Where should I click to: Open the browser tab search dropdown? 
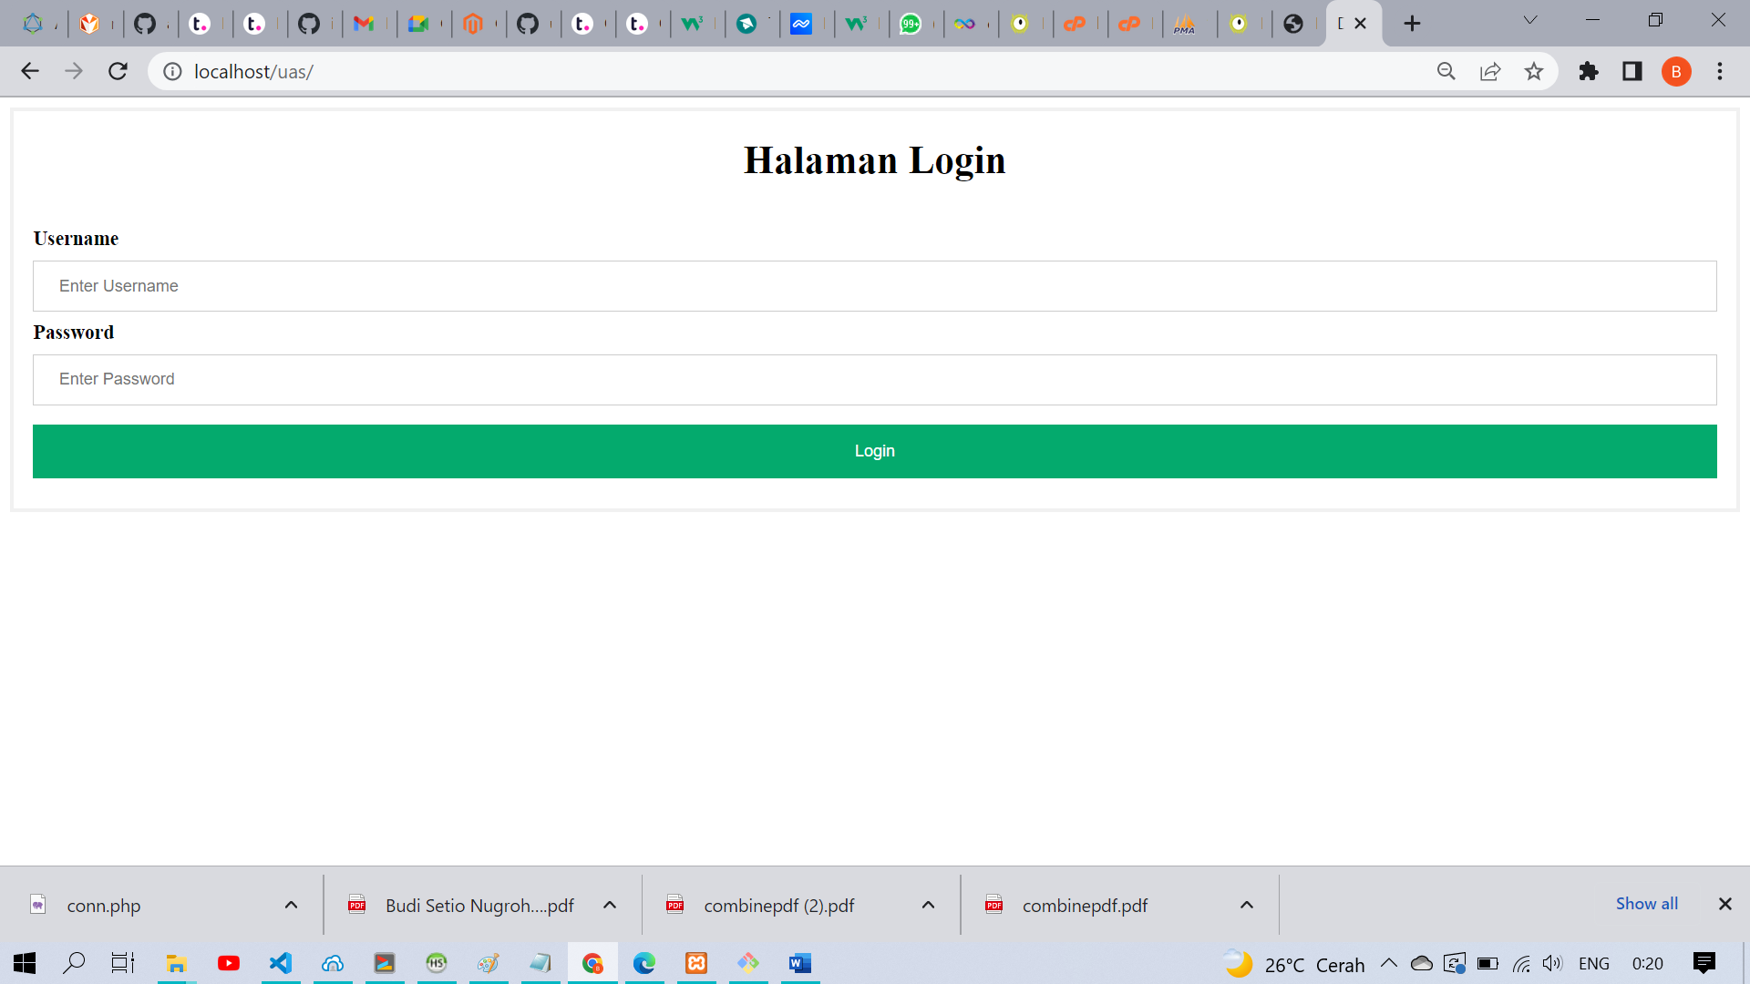pyautogui.click(x=1530, y=19)
